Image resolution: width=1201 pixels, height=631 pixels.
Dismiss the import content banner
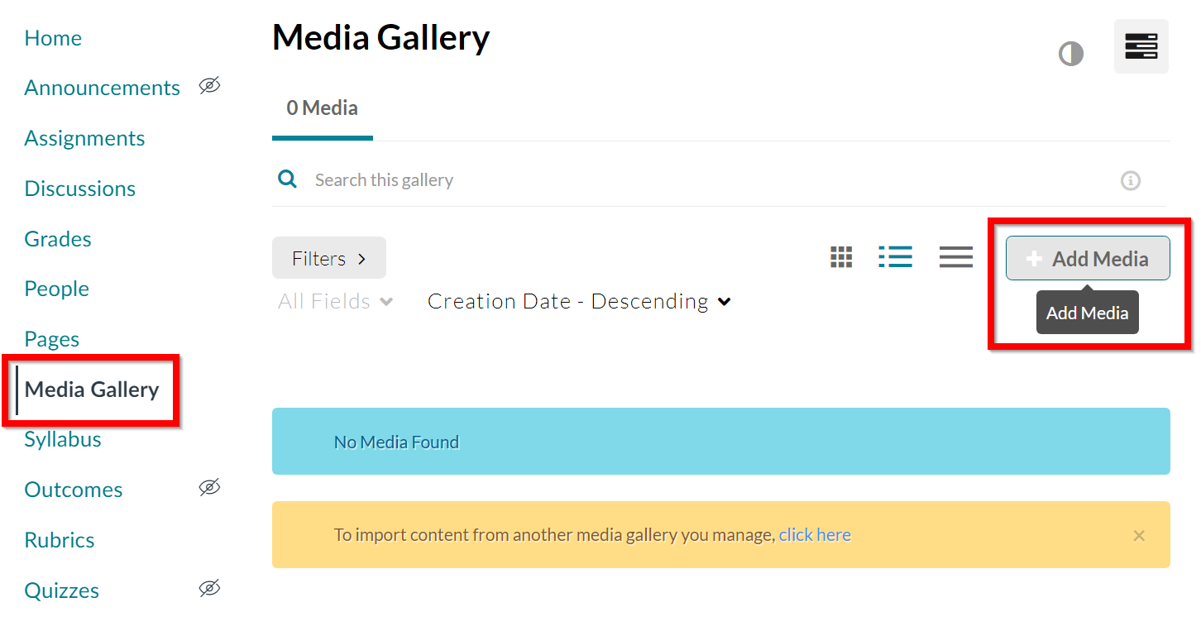(1139, 536)
